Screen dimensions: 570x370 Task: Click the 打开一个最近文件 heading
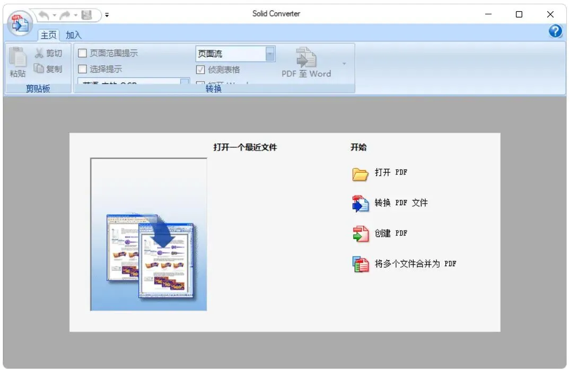click(245, 147)
